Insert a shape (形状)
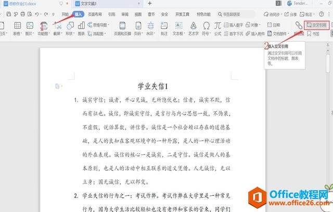Image resolution: width=333 pixels, height=212 pixels. [70, 29]
